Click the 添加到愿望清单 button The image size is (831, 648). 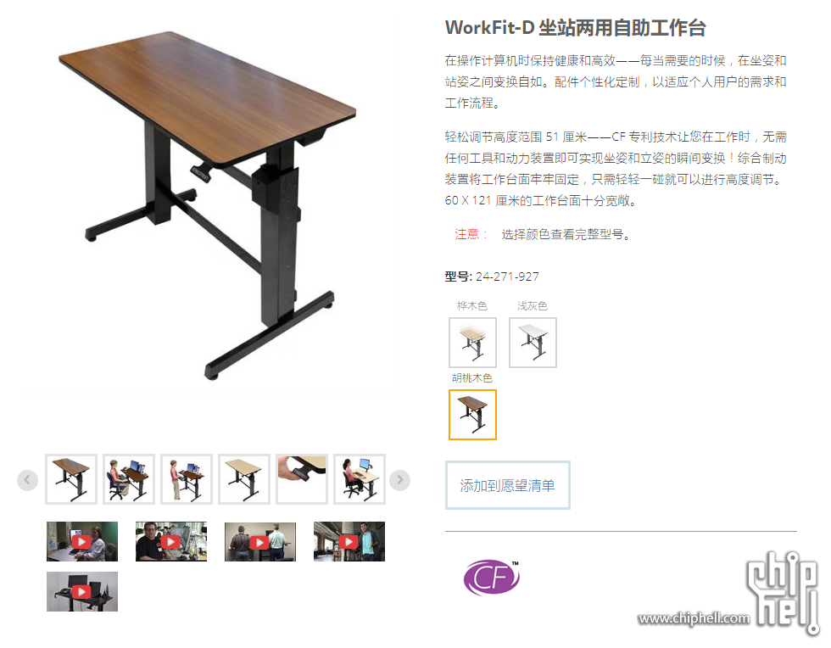point(508,485)
